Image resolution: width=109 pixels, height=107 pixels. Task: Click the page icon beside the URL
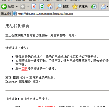coord(14,14)
